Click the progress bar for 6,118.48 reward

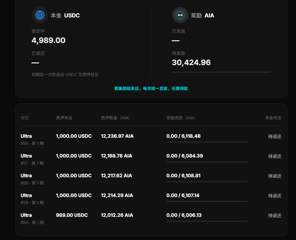point(207,142)
